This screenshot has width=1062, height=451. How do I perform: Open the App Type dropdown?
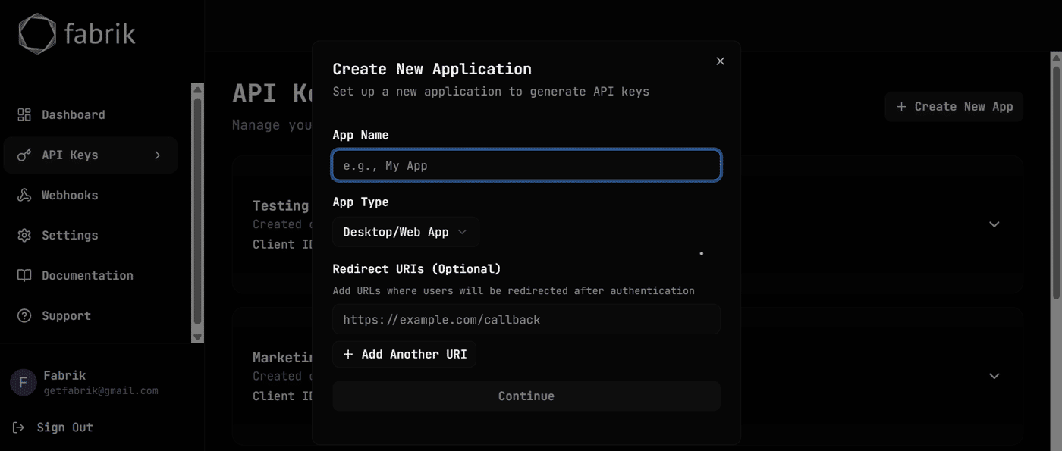[406, 232]
